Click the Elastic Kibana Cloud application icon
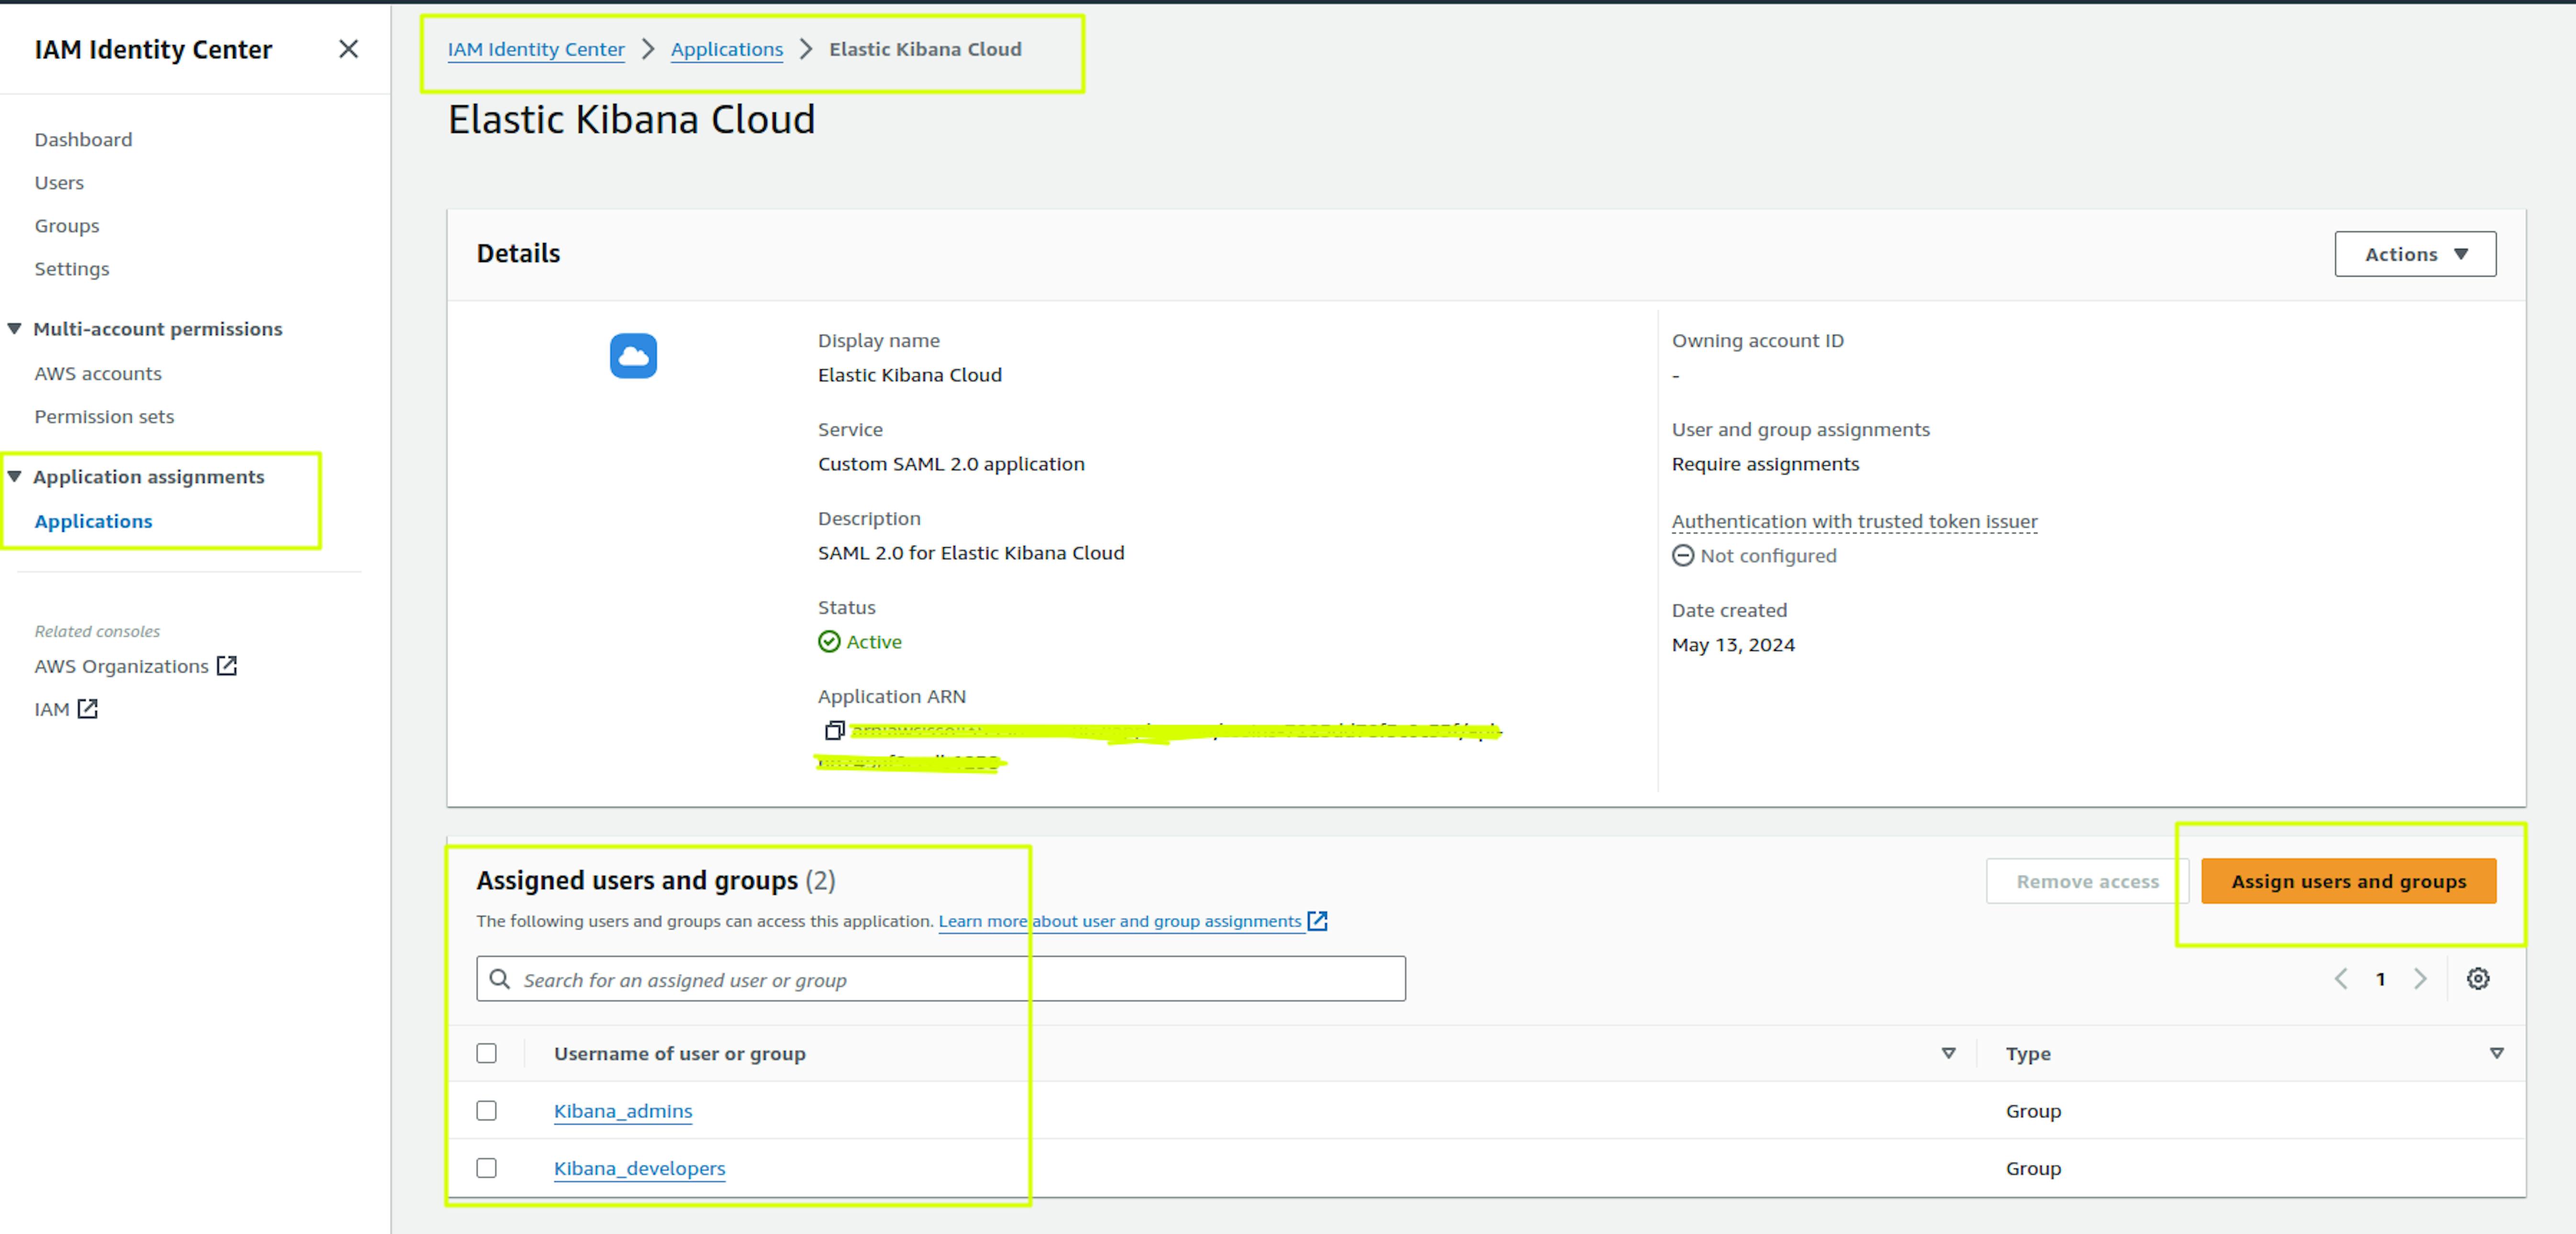The image size is (2576, 1234). [634, 355]
